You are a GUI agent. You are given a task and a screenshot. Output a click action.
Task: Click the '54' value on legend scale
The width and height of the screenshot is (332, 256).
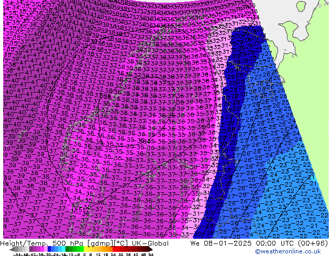151,254
